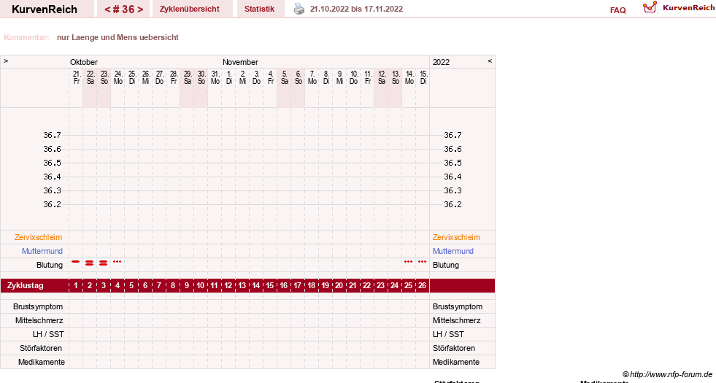
Task: Click the left 'Störfaktoren' row label
Action: point(41,348)
